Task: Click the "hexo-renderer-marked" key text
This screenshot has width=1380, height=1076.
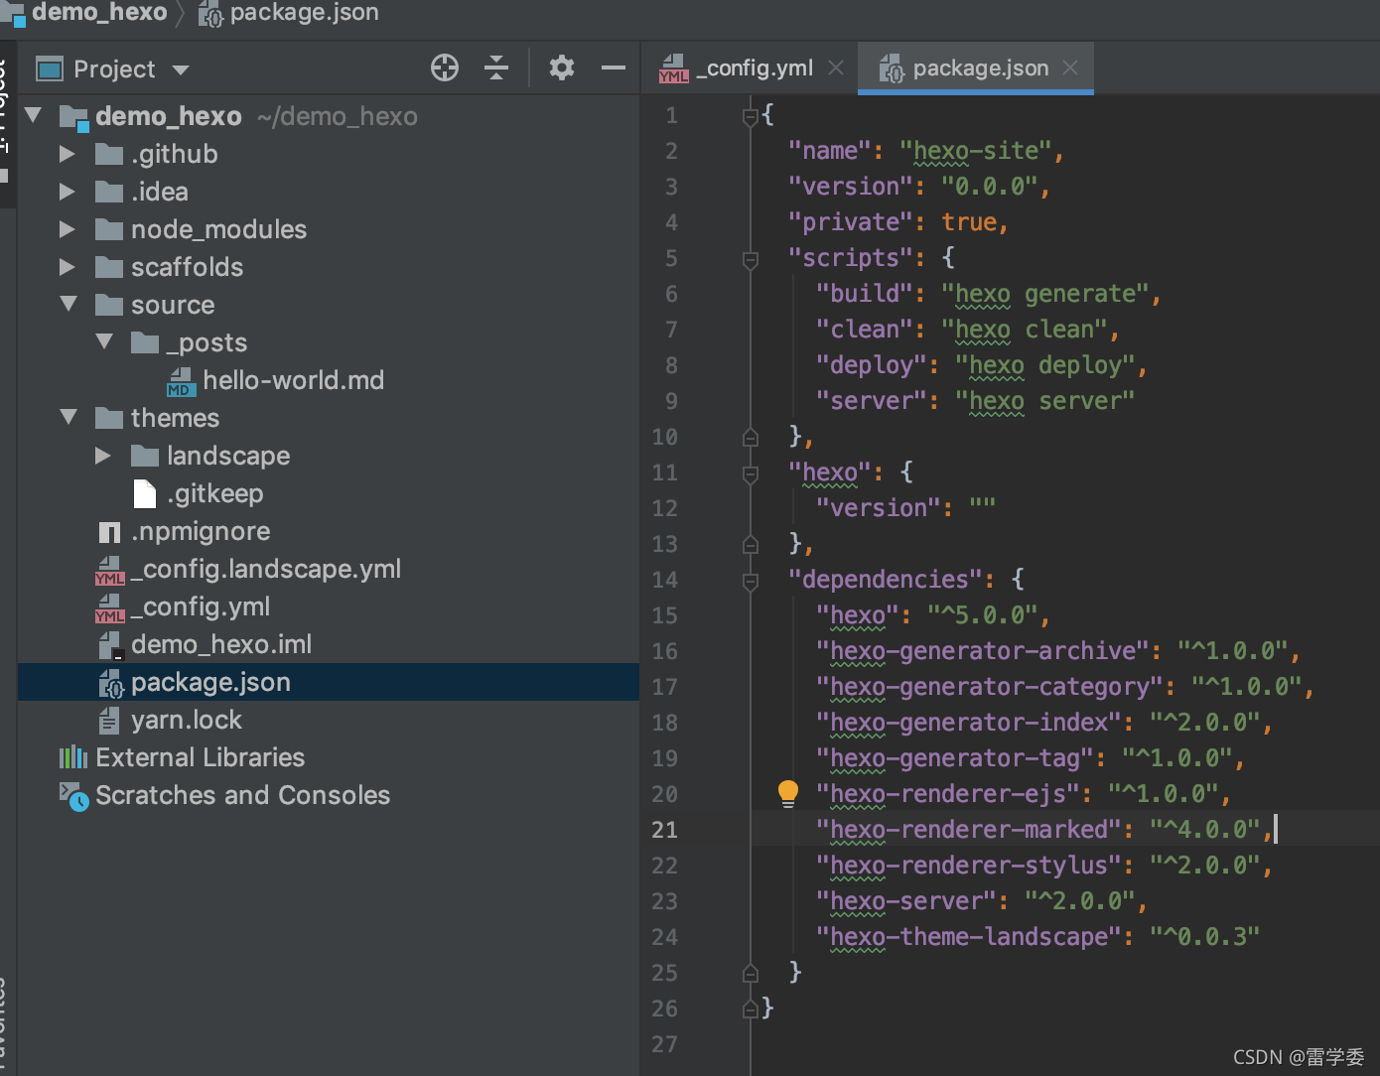Action: click(x=969, y=830)
